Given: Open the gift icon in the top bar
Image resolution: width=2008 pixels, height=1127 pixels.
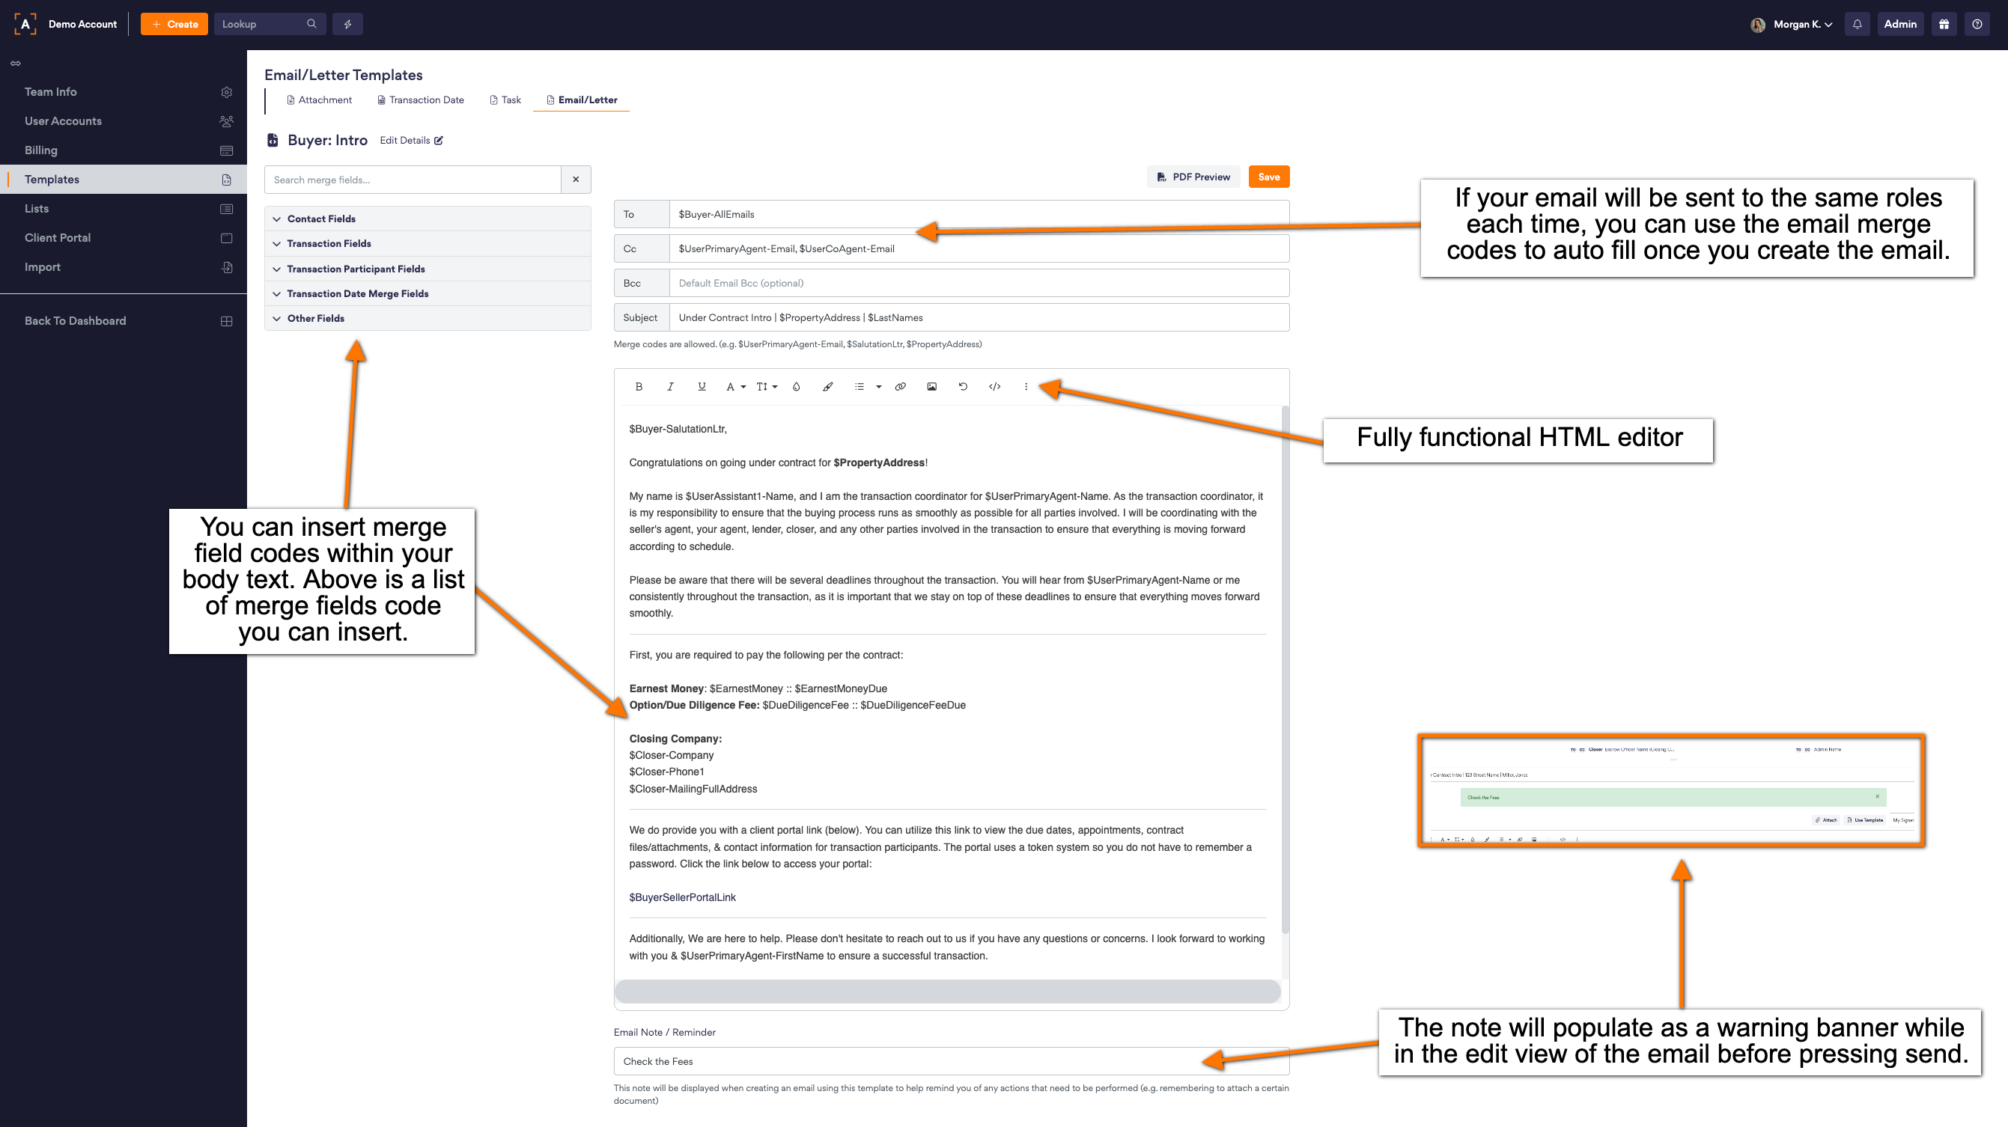Looking at the screenshot, I should click(x=1944, y=23).
